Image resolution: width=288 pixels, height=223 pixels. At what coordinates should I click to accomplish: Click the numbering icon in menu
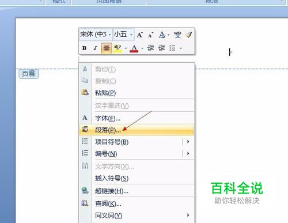pyautogui.click(x=85, y=153)
